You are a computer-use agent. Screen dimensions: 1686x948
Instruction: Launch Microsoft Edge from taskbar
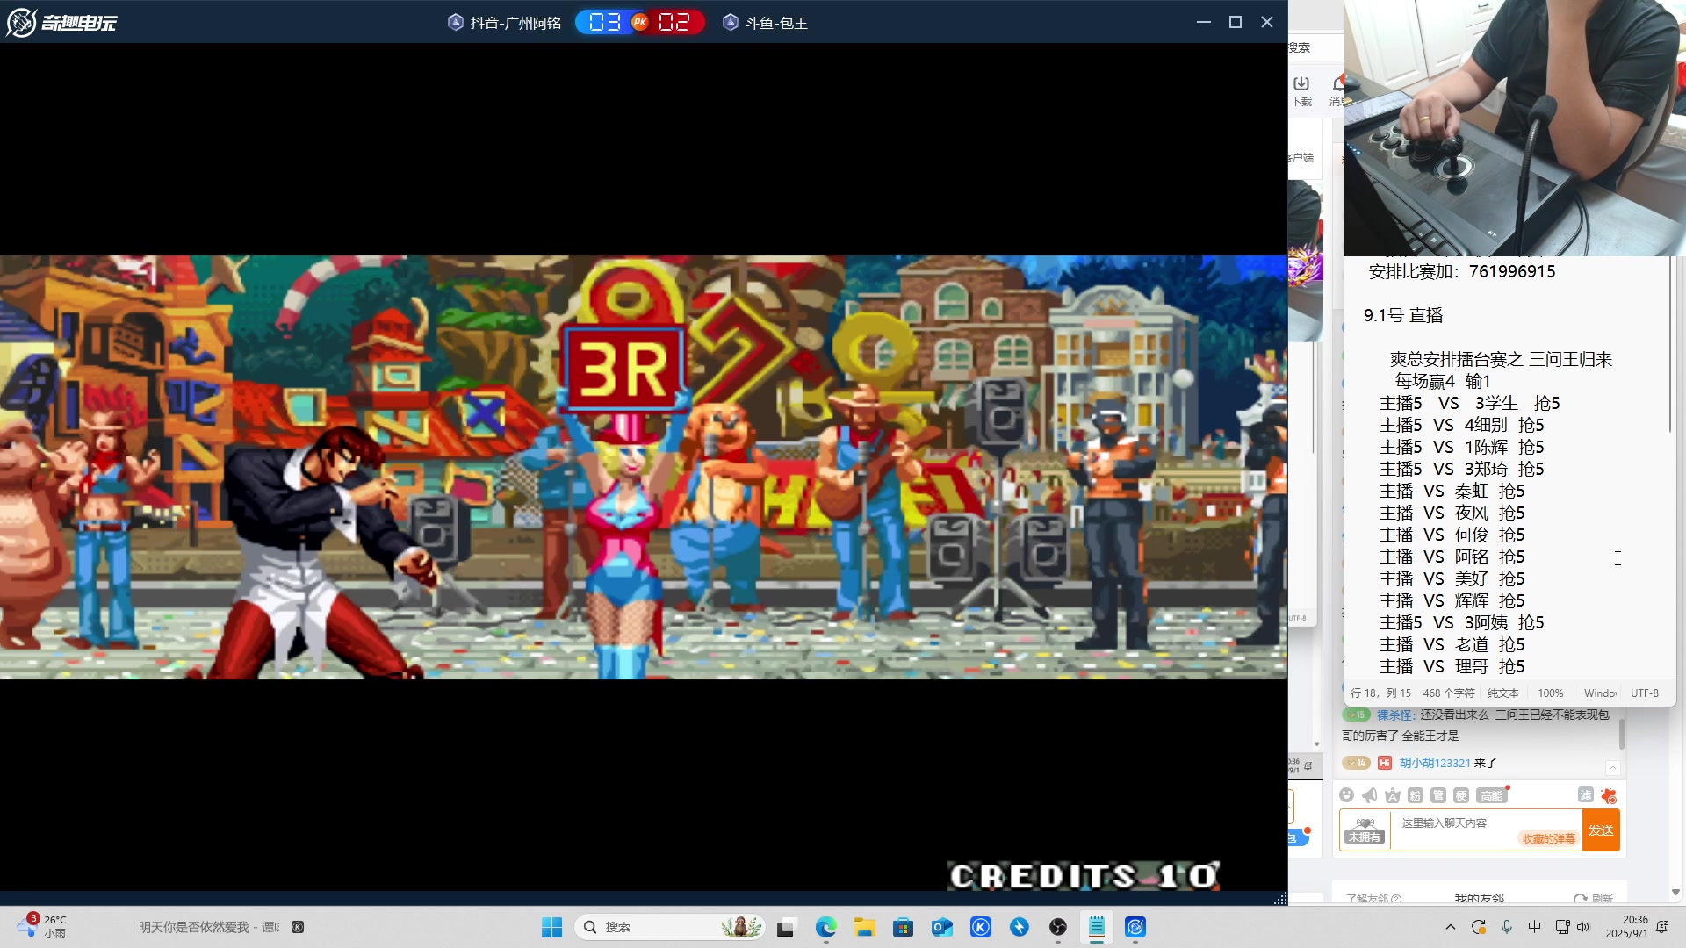825,927
